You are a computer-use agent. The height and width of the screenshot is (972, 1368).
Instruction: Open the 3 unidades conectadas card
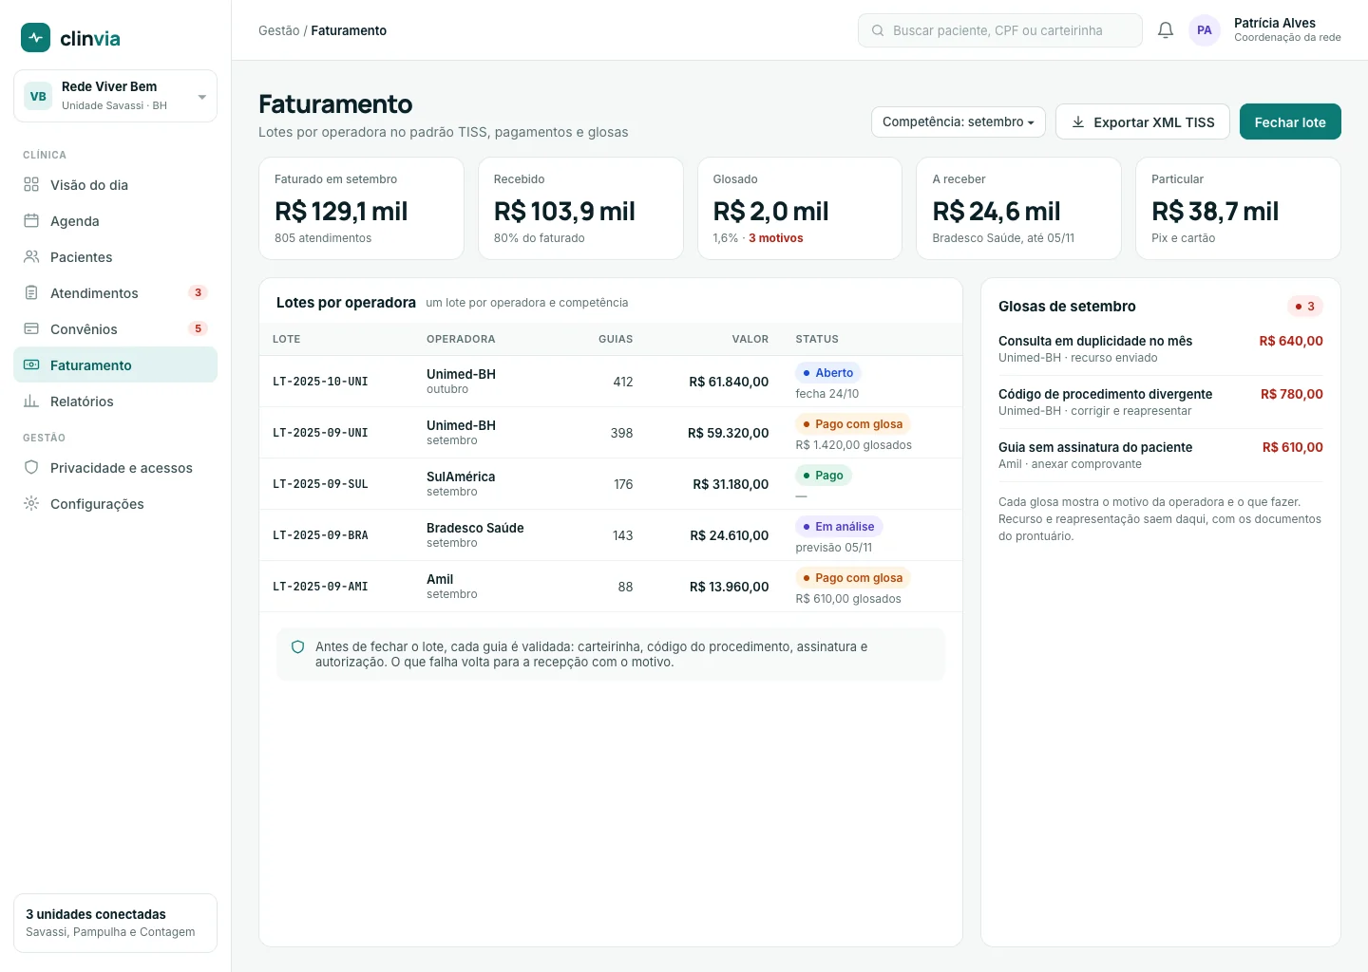coord(115,923)
